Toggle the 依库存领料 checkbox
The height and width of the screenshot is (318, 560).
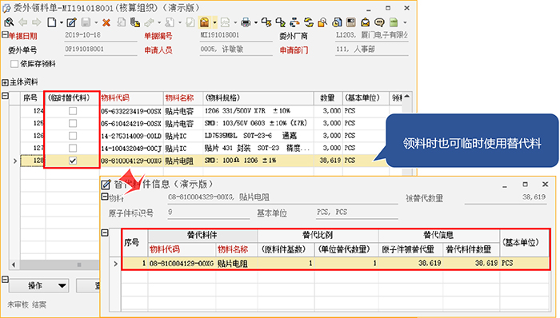click(x=14, y=64)
